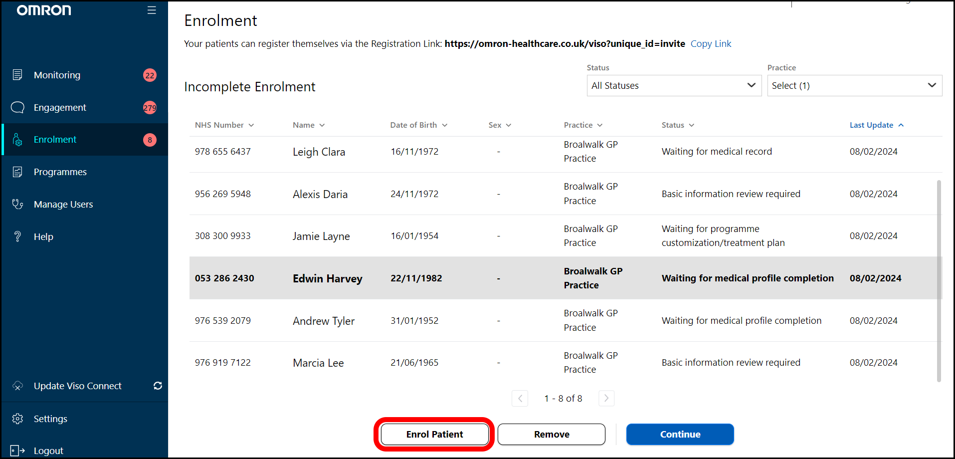Click the Monitoring clipboard icon
955x459 pixels.
tap(17, 75)
